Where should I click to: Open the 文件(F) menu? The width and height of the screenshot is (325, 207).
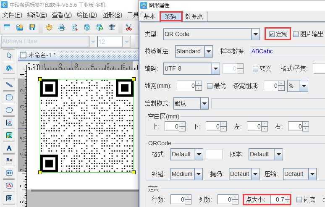click(x=12, y=15)
